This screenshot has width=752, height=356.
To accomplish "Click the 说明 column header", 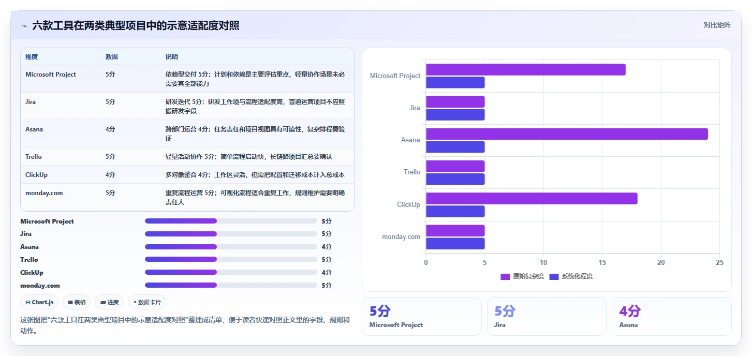I will point(172,57).
